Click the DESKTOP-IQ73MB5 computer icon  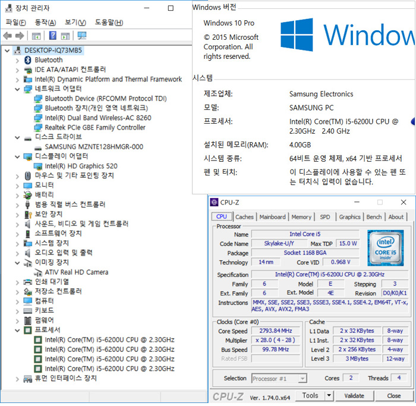[x=18, y=51]
